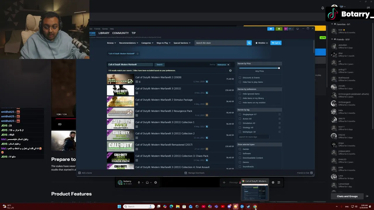
Task: Open the Steam announcements megaphone icon
Action: coord(271,29)
